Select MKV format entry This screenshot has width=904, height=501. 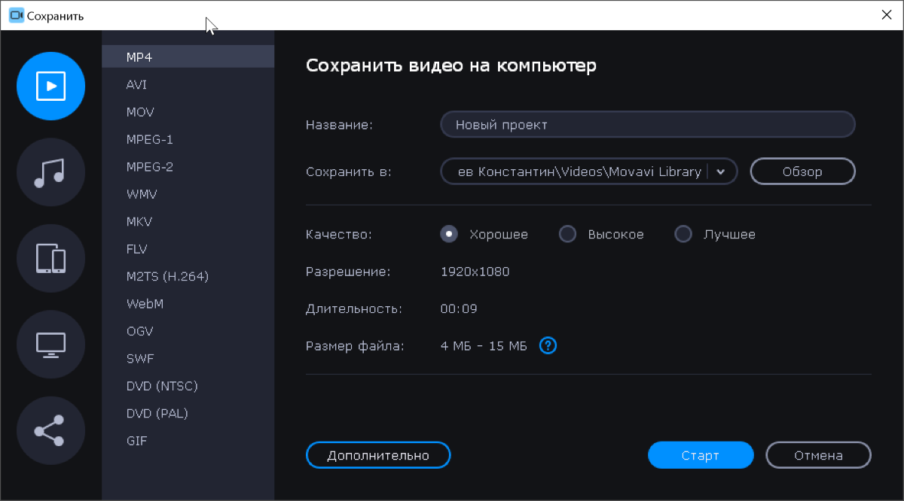click(188, 221)
